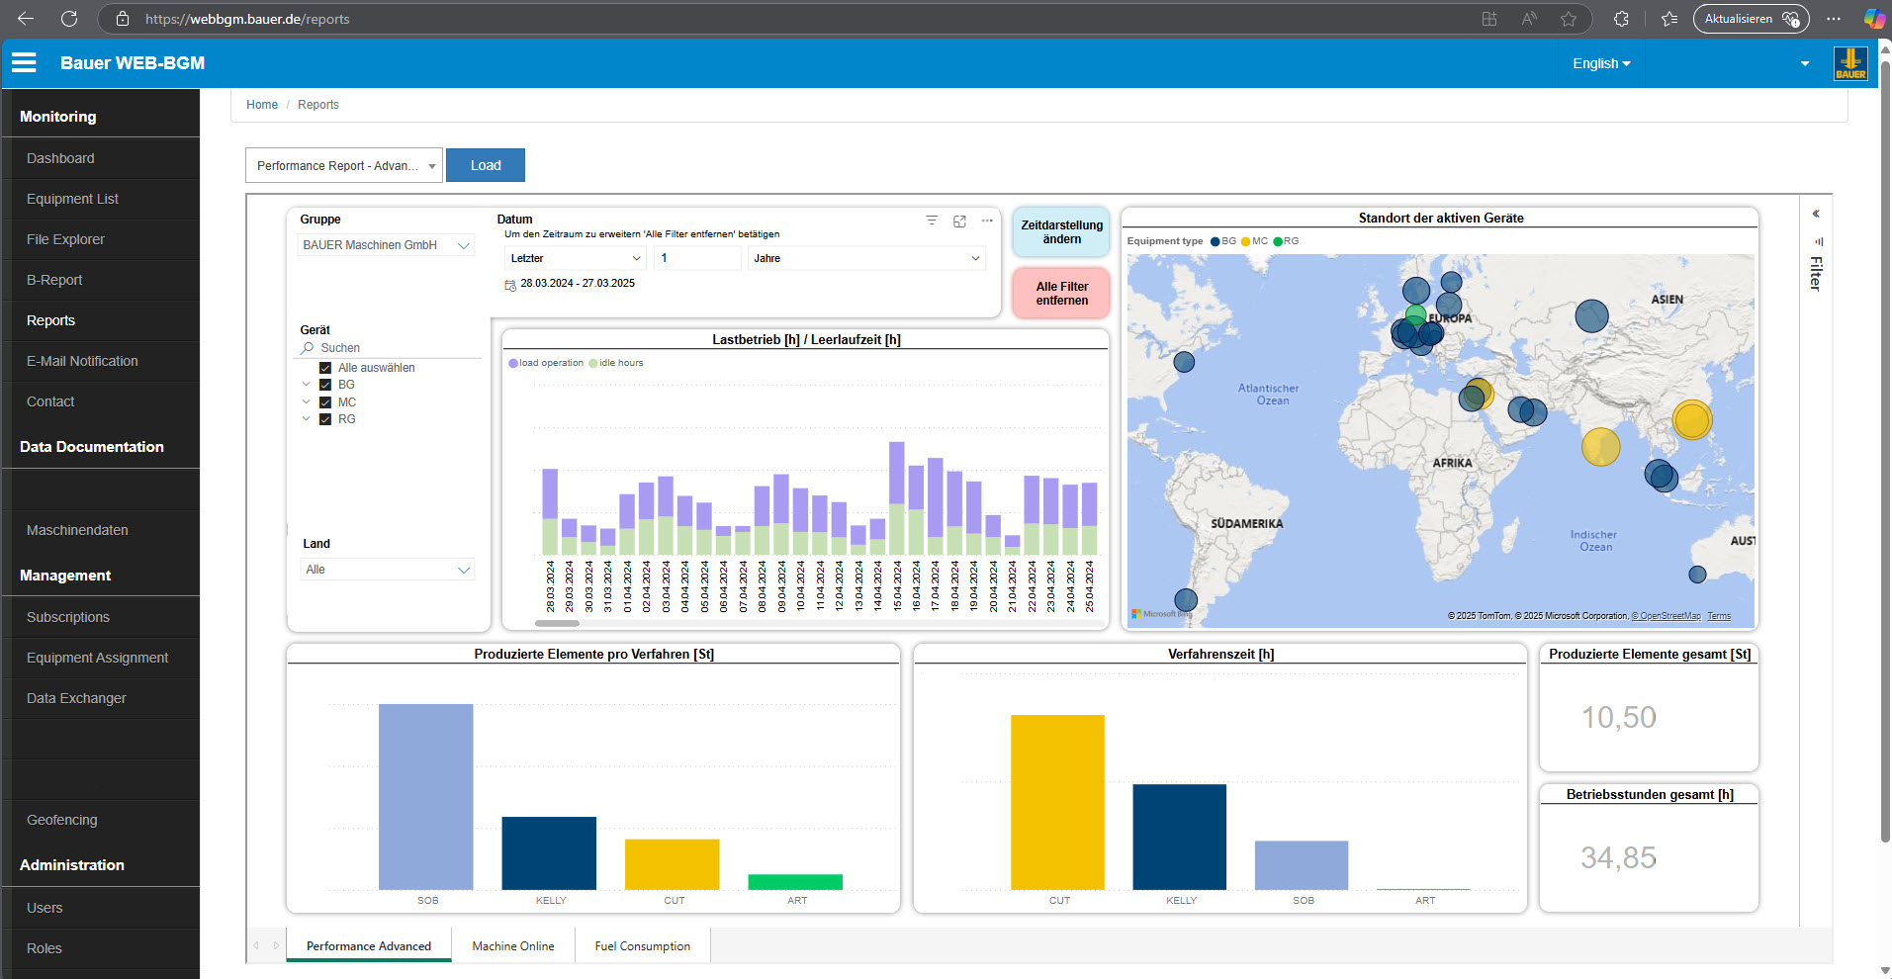This screenshot has width=1892, height=979.
Task: Click the CUT bar in Verfahrenszeit chart
Action: tap(1058, 802)
